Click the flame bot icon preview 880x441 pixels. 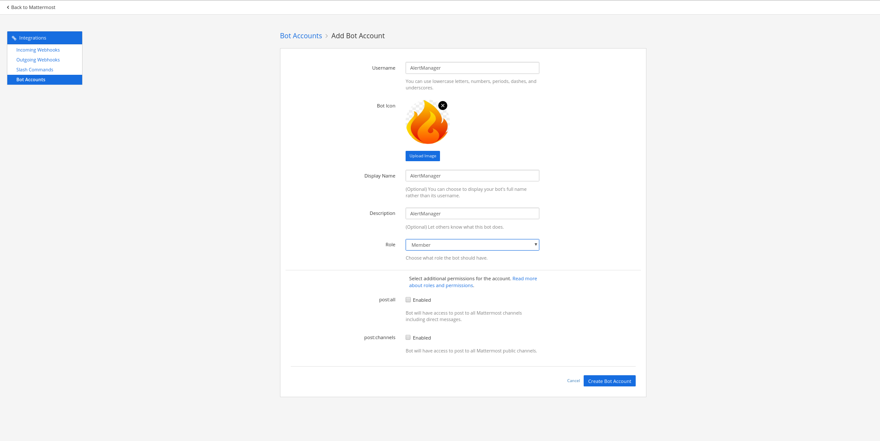point(427,123)
